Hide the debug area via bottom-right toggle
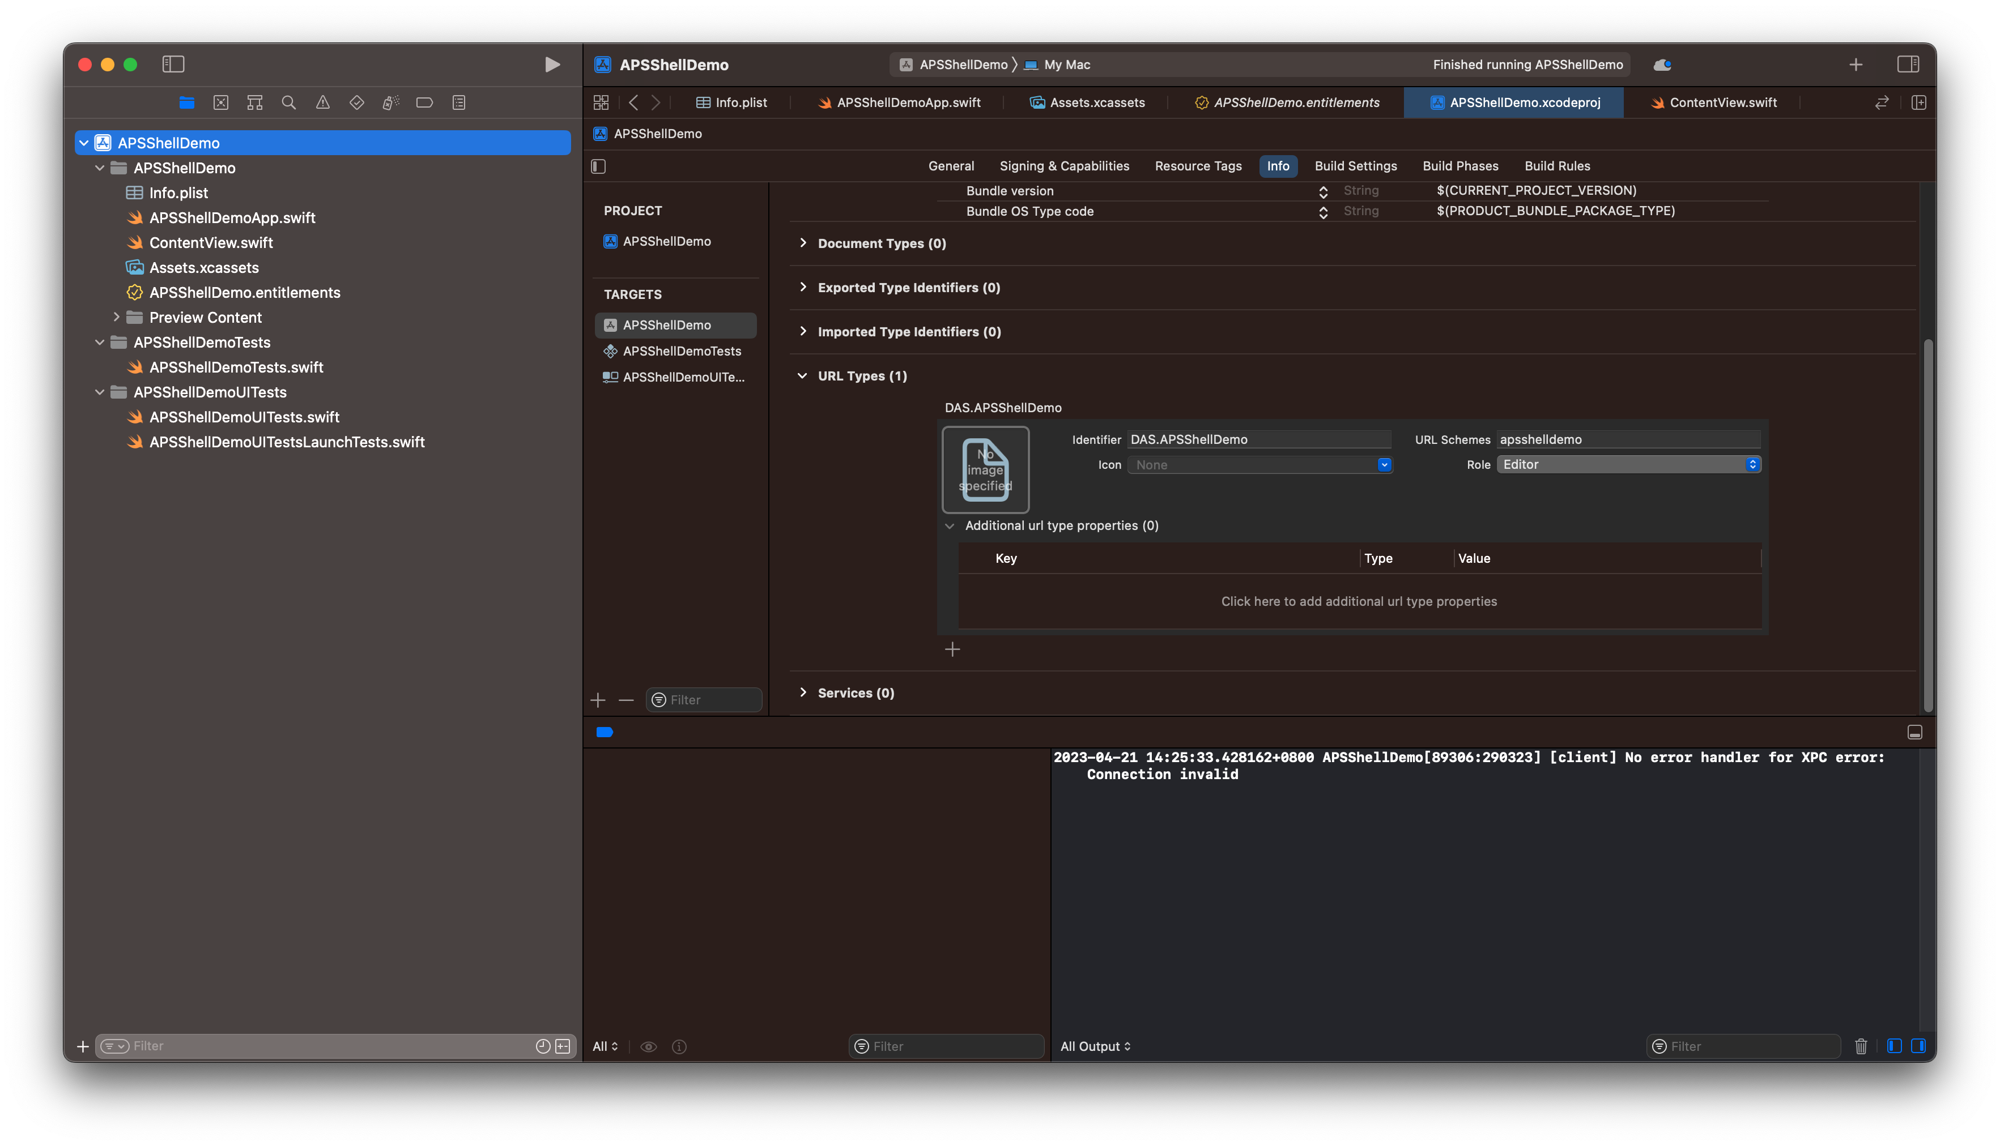Image resolution: width=2000 pixels, height=1146 pixels. 1914,732
